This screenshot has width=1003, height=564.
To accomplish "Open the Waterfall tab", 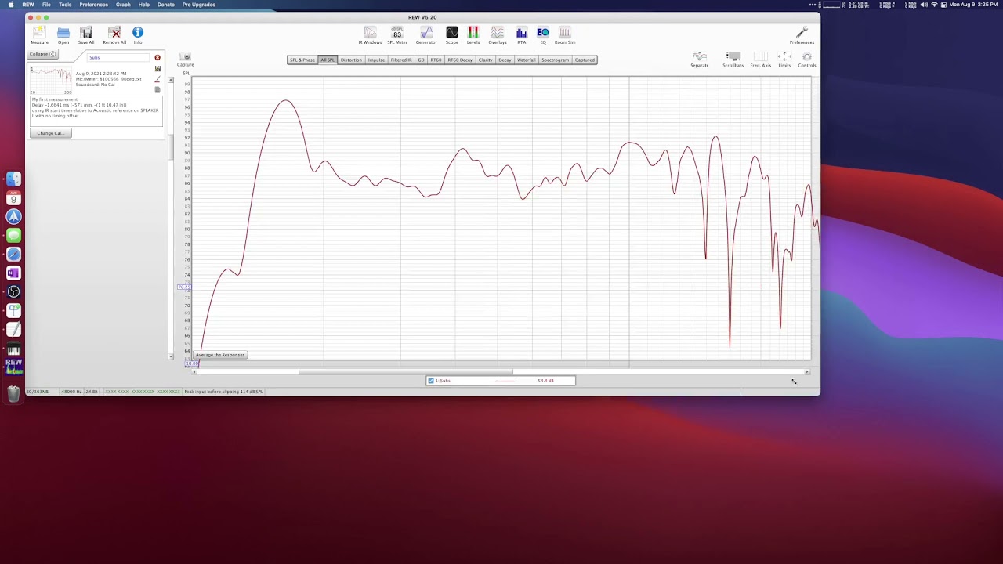I will pos(527,60).
